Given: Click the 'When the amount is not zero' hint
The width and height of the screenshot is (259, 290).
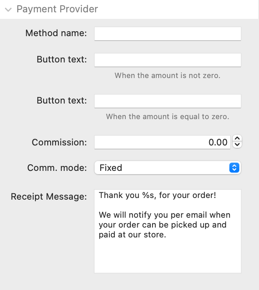Looking at the screenshot, I should tap(167, 76).
